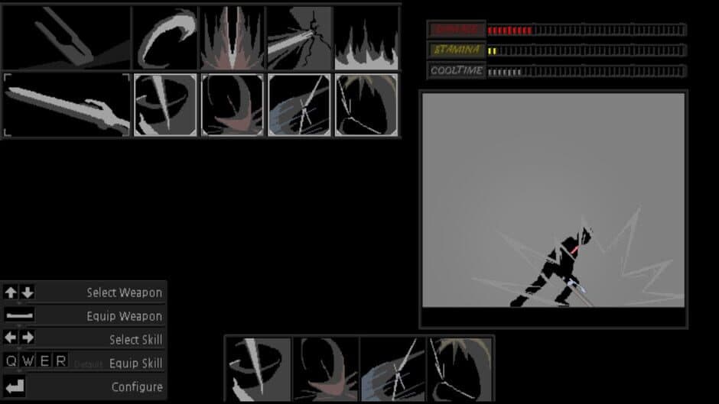Pick the dark red crescent skill in the sword row
719x404 pixels.
[x=232, y=105]
